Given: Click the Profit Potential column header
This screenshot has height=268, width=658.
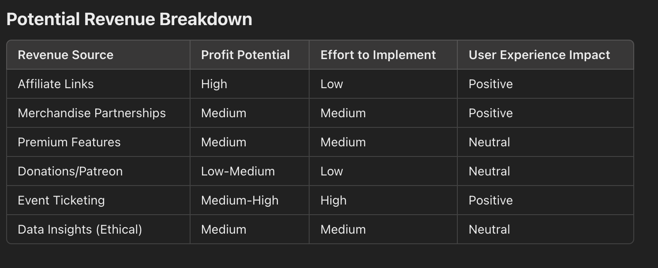Looking at the screenshot, I should tap(245, 55).
